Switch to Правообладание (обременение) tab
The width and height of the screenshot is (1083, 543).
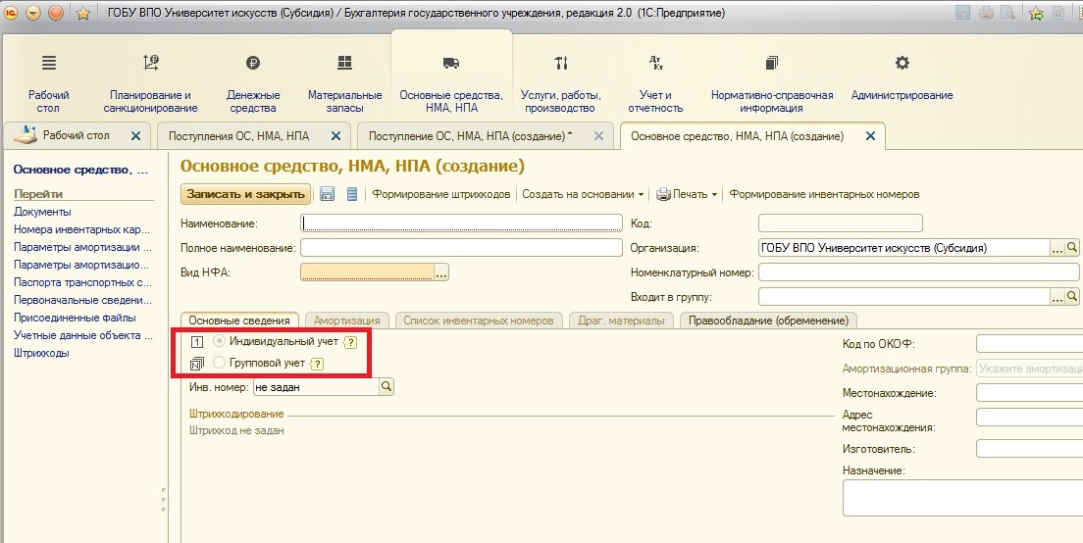click(x=768, y=321)
